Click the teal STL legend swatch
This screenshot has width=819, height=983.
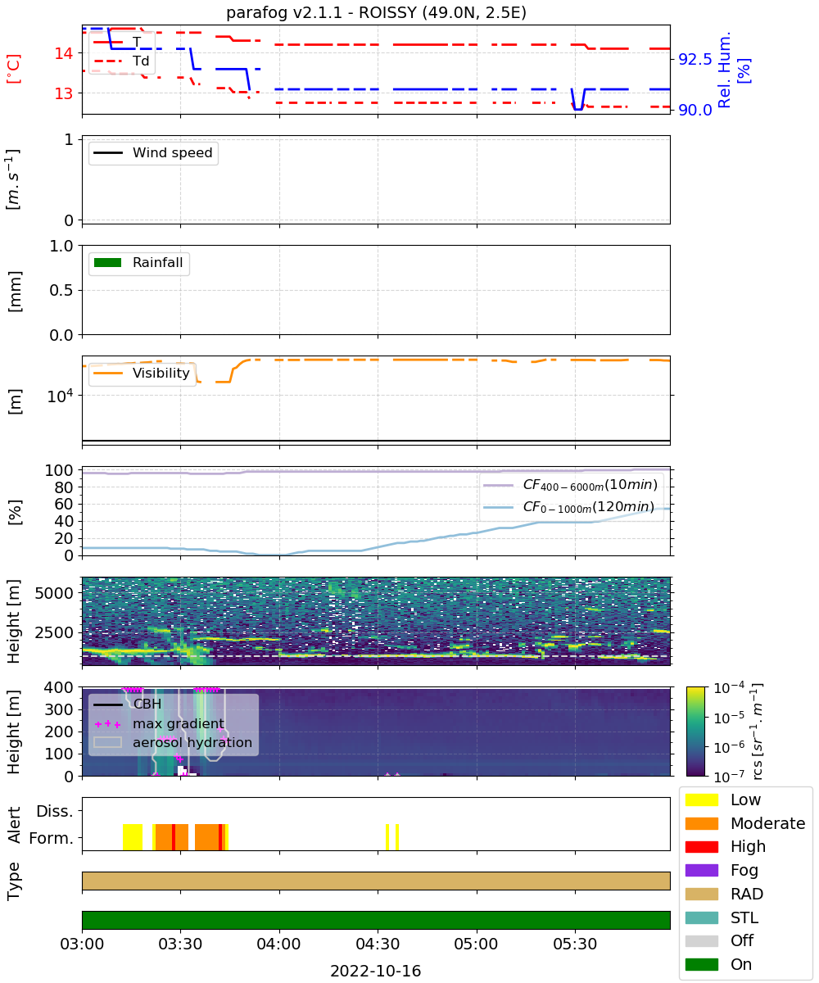[702, 917]
